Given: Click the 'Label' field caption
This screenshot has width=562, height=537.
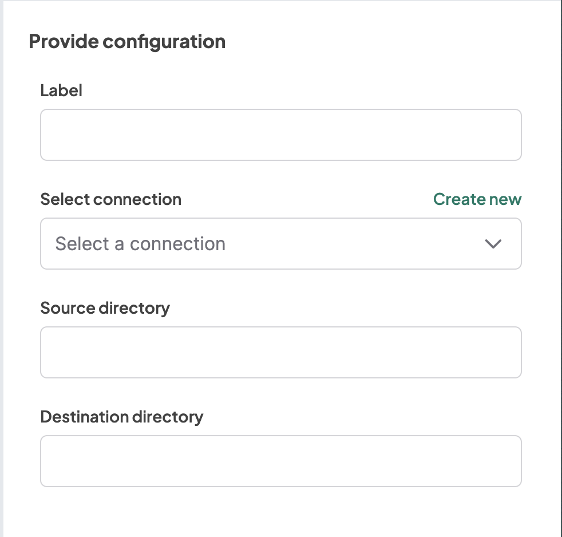Looking at the screenshot, I should (61, 90).
